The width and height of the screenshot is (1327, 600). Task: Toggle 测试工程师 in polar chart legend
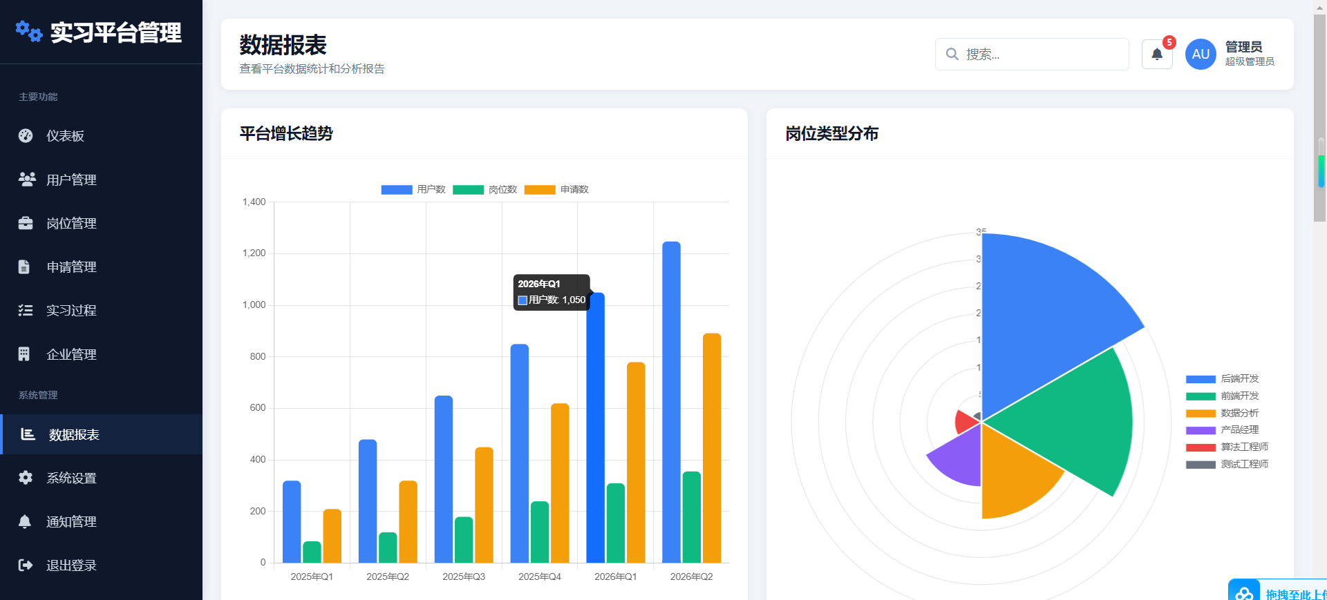[1227, 464]
